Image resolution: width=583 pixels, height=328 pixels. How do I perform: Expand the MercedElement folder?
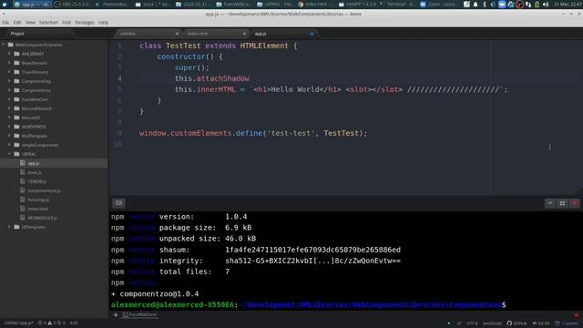[10, 108]
